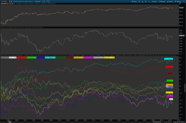Image resolution: width=186 pixels, height=123 pixels.
Task: Toggle the cyan Cons. Staples legend label
Action: 50,58
